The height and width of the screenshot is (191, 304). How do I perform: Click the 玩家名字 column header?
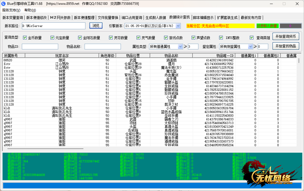[62, 56]
